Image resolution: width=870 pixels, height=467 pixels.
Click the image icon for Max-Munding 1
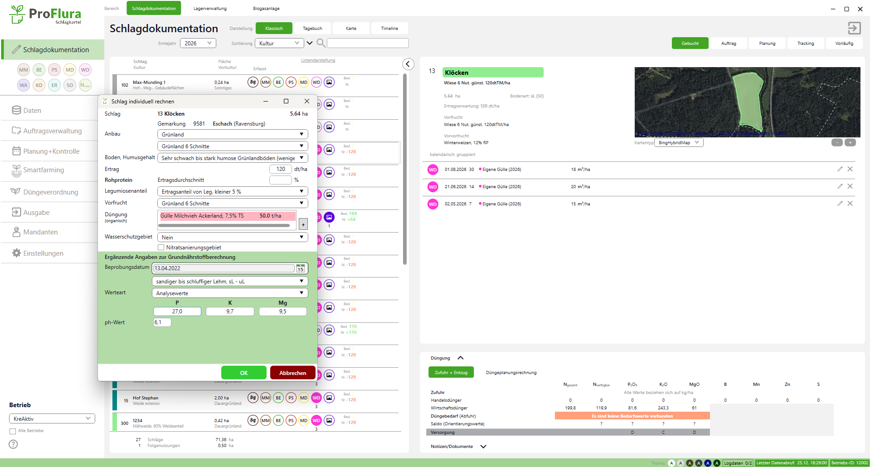(x=329, y=82)
